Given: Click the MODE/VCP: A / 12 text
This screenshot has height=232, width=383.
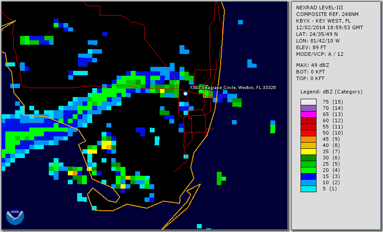Looking at the screenshot, I should [320, 54].
